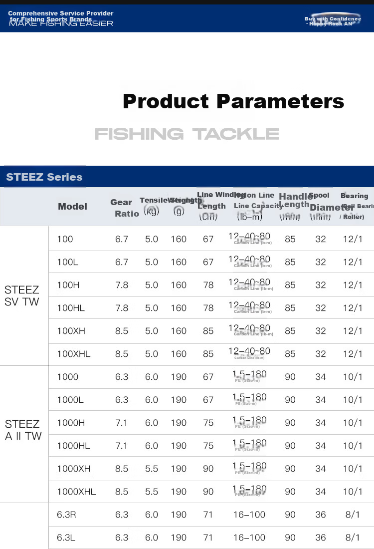This screenshot has width=374, height=549.
Task: Click spool diameter '32' in the 100 row
Action: pos(321,239)
